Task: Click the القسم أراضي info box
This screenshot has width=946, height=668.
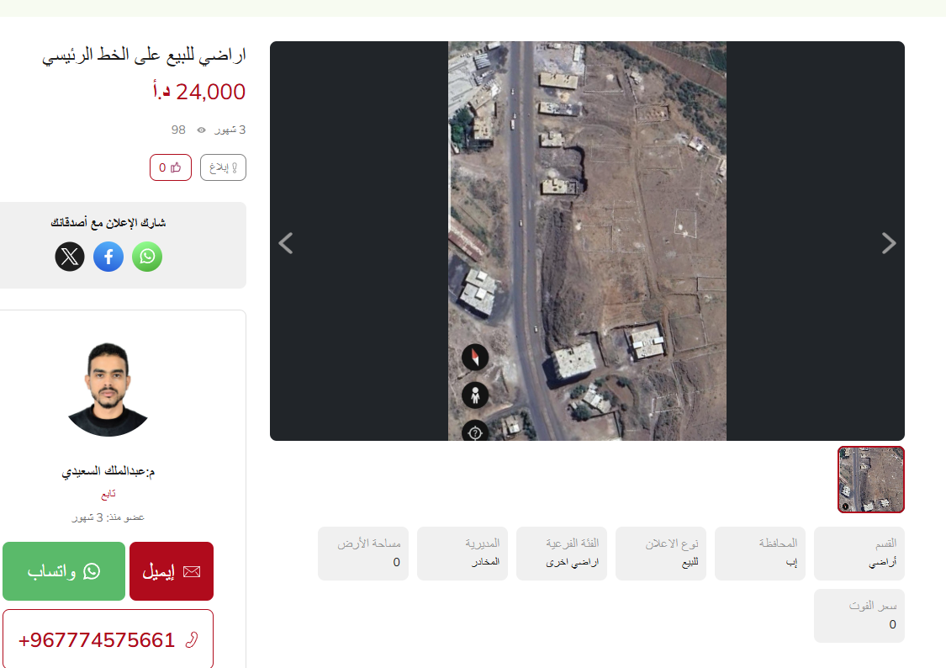Action: pos(859,554)
